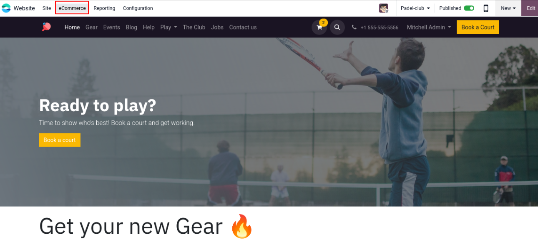Click the phone handset icon
The height and width of the screenshot is (250, 538).
pyautogui.click(x=354, y=27)
